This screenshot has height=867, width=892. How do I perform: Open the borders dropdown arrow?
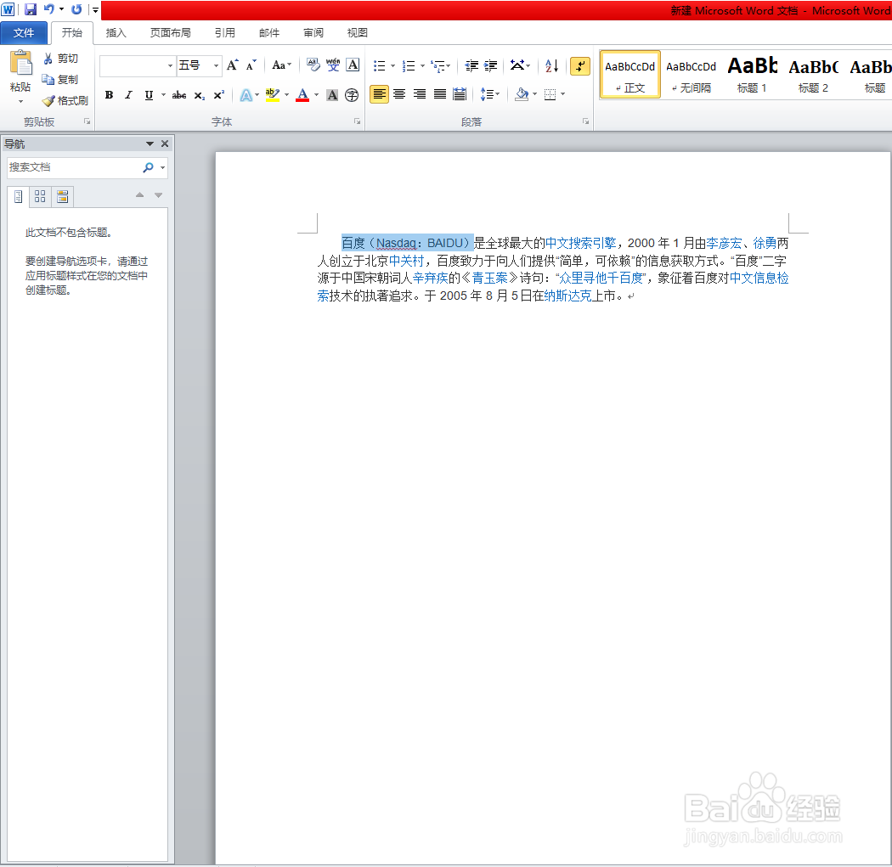coord(562,94)
